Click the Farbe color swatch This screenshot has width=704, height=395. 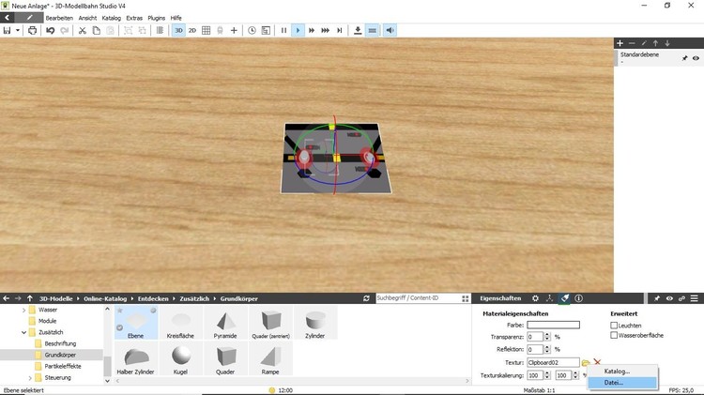point(553,325)
